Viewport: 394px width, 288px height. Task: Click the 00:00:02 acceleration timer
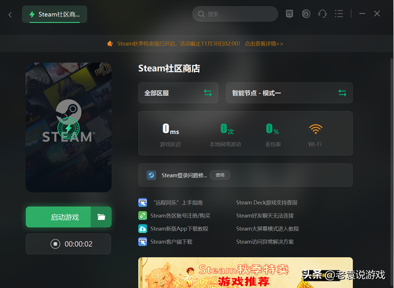coord(78,244)
